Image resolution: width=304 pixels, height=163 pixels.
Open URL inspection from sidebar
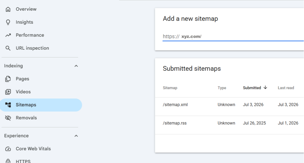click(32, 48)
